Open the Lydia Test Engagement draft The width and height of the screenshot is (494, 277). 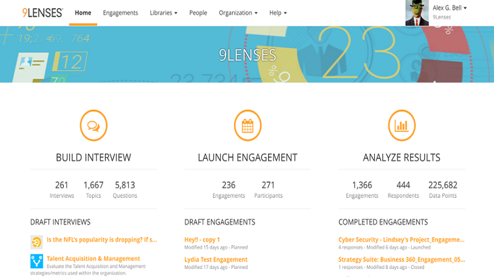[216, 259]
